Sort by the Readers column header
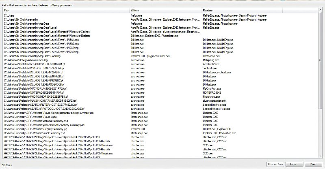Viewport: 325px width, 169px height. (x=242, y=11)
